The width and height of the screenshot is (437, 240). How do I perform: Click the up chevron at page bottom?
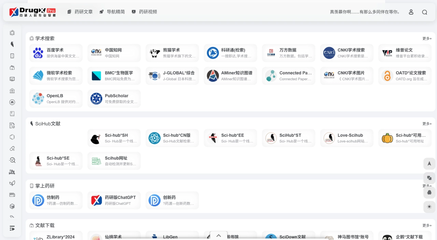[219, 236]
